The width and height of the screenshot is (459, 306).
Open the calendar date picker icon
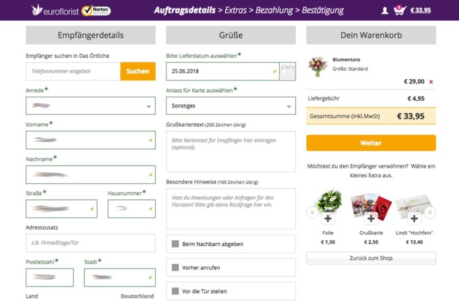(x=287, y=71)
